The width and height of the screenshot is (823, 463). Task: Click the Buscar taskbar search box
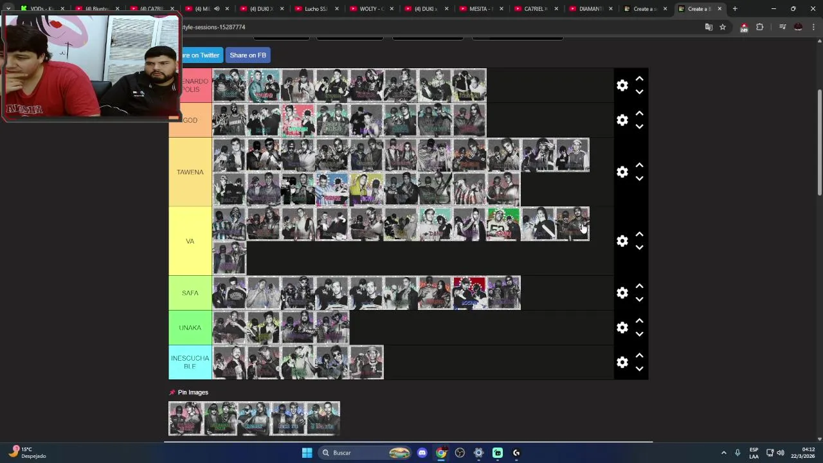tap(365, 453)
